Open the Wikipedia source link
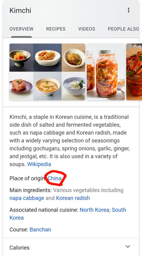The width and height of the screenshot is (142, 256). [x=39, y=164]
